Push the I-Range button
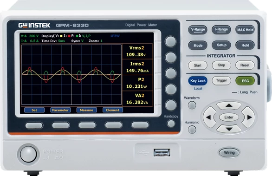272x176 pixels. (221, 30)
